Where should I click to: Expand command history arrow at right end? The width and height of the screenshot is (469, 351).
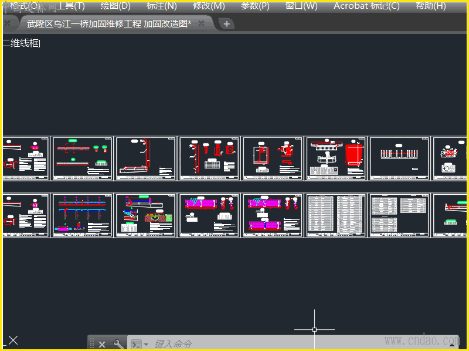coord(452,345)
